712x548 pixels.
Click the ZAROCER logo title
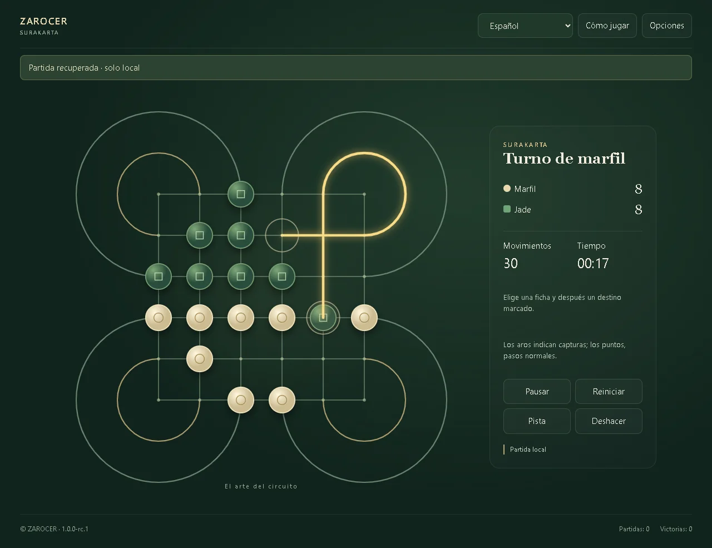(x=43, y=21)
